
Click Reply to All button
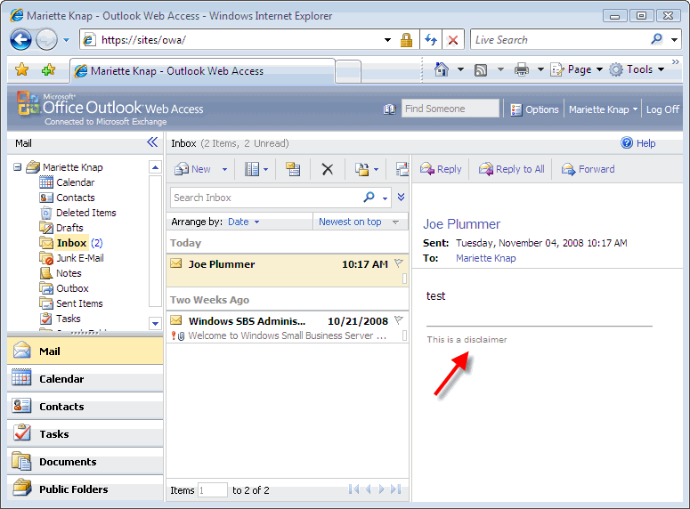click(x=511, y=169)
